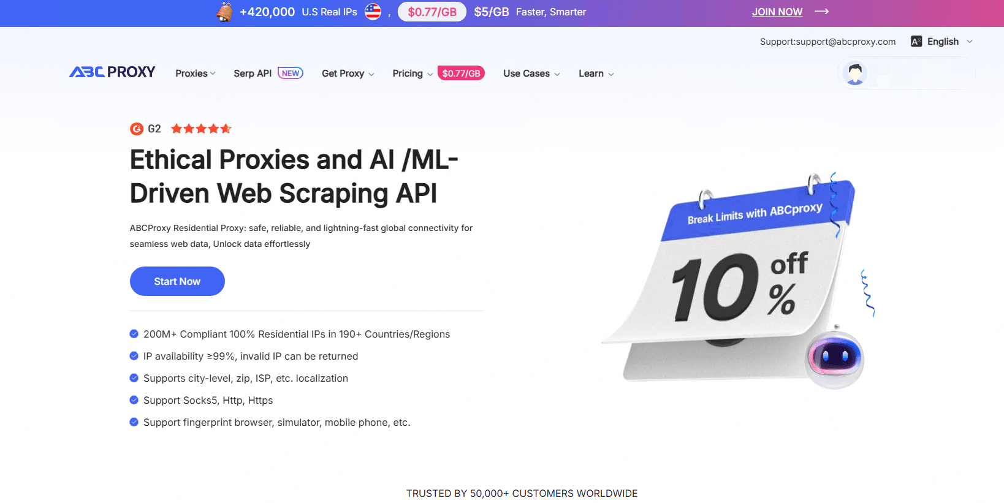This screenshot has height=503, width=1004.
Task: Click the ABC PROXY logo
Action: (x=112, y=72)
